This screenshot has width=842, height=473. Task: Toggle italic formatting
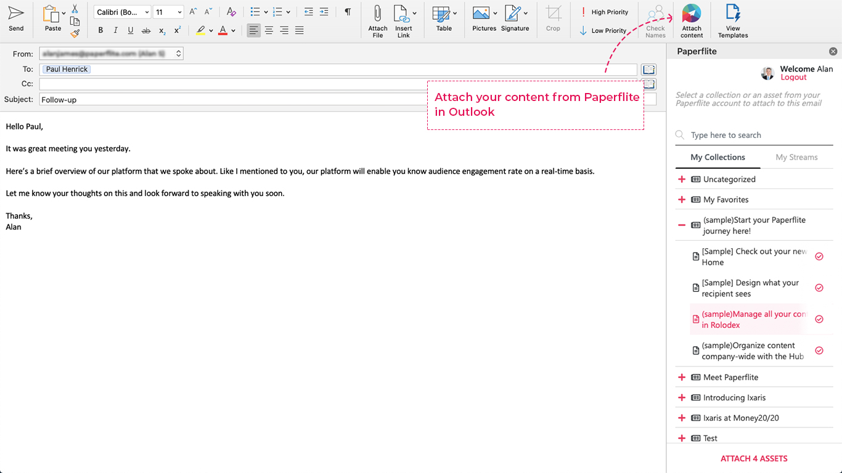click(x=115, y=30)
